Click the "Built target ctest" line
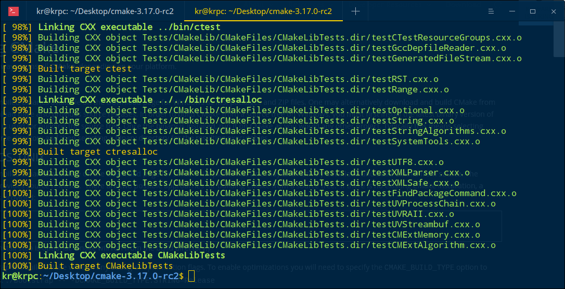 pyautogui.click(x=85, y=68)
